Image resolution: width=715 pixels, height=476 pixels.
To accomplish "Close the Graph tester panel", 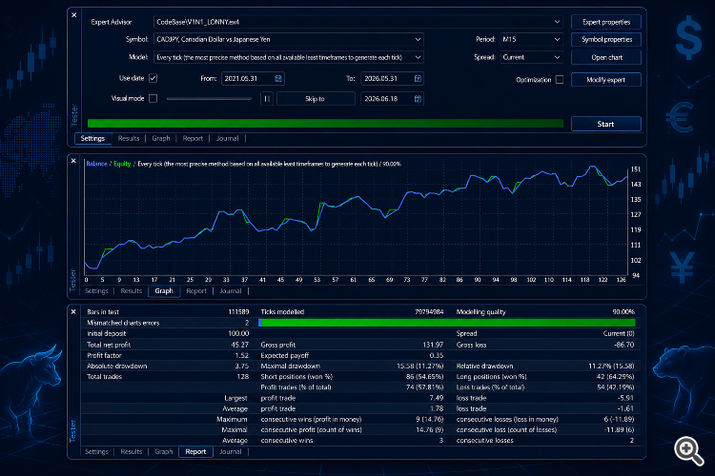I will tap(73, 161).
